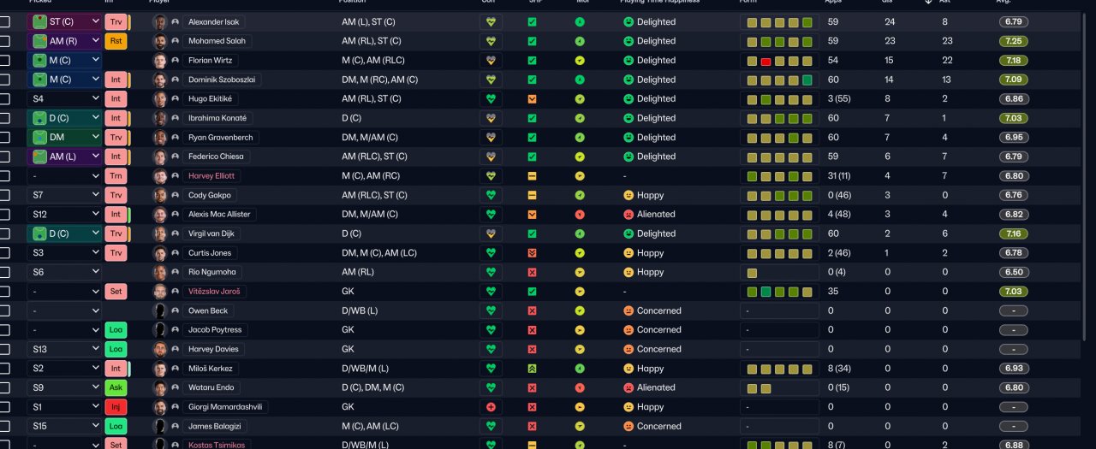Open the ST (C) picked-position dropdown

tap(93, 21)
